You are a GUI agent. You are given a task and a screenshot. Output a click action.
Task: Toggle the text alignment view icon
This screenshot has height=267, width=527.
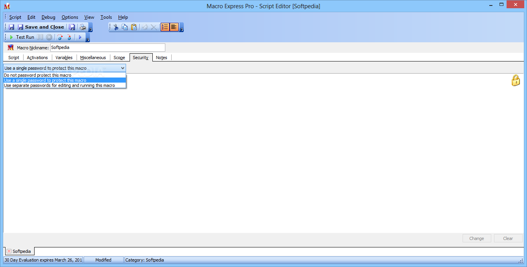[x=174, y=27]
